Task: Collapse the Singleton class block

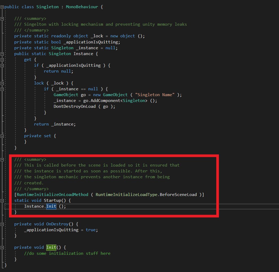Action: (2, 7)
